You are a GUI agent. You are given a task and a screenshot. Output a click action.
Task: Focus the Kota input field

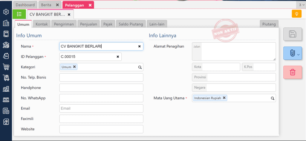[x=216, y=67]
